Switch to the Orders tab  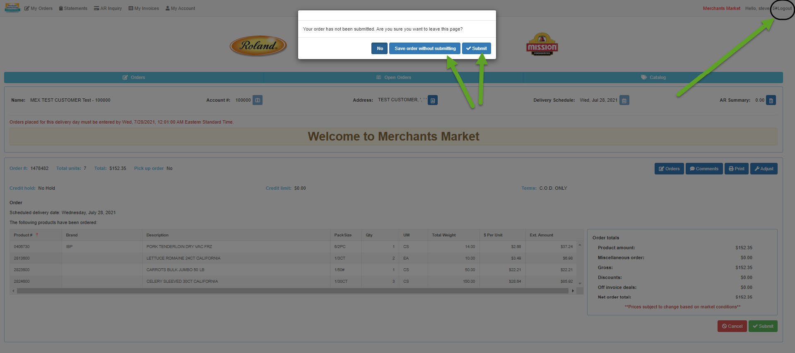(134, 77)
